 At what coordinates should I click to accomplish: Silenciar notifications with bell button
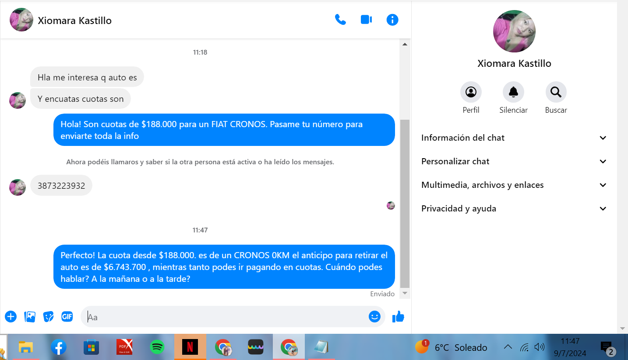coord(513,92)
